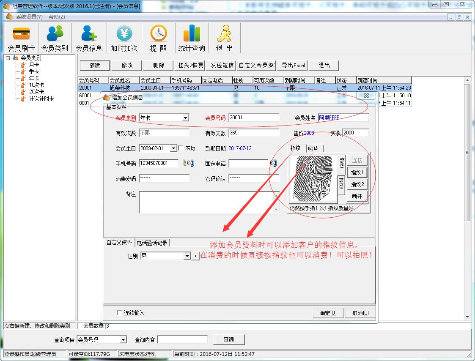The height and width of the screenshot is (361, 475).
Task: Open the 系统设置 menu
Action: [x=29, y=17]
